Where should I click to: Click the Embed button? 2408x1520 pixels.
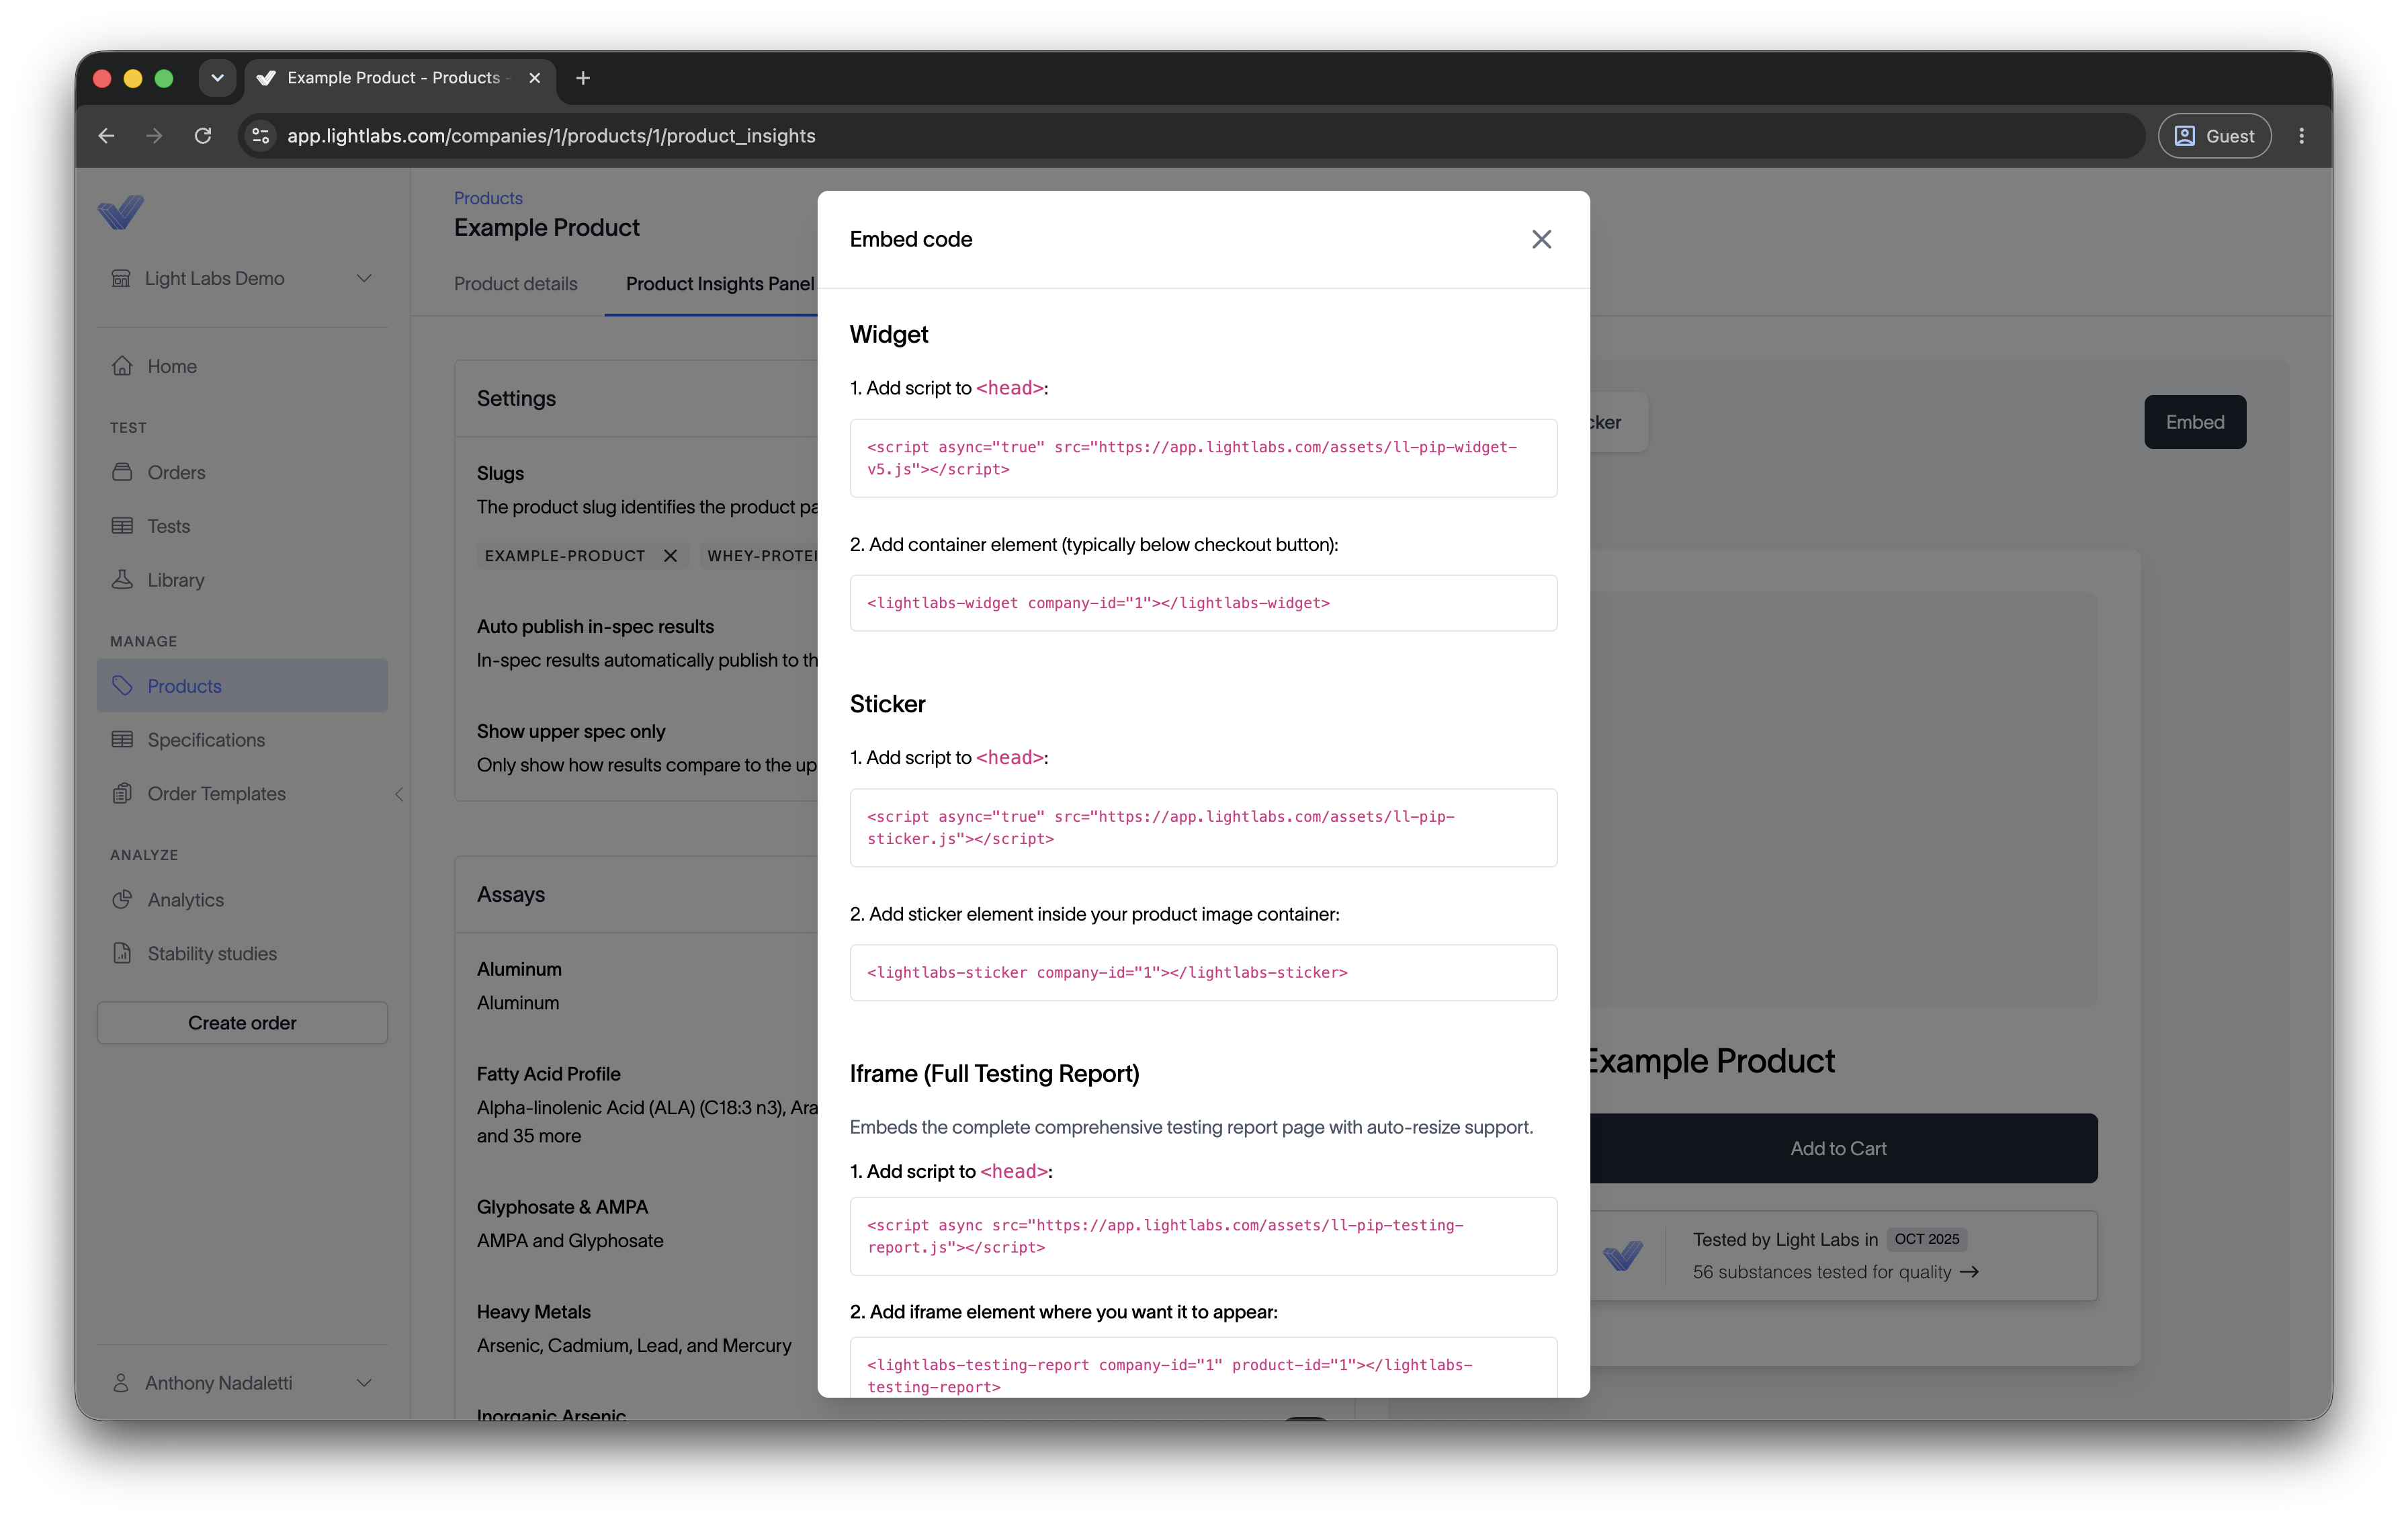(2195, 422)
